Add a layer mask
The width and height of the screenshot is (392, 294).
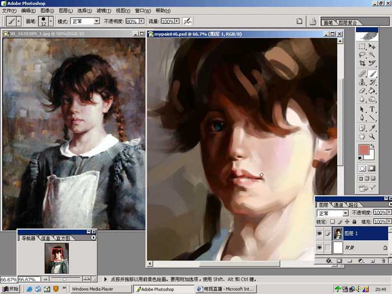(x=339, y=261)
